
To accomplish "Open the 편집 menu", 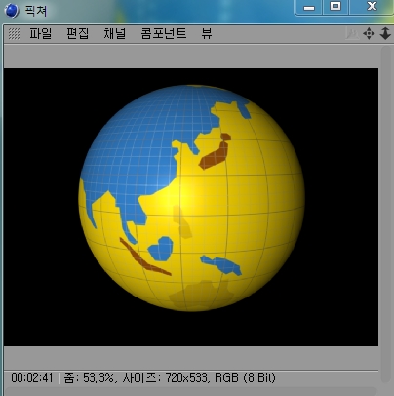I will click(x=77, y=33).
